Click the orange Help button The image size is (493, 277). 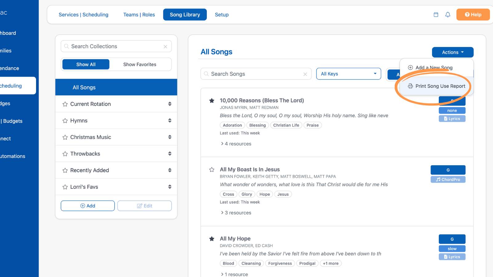[x=473, y=14]
